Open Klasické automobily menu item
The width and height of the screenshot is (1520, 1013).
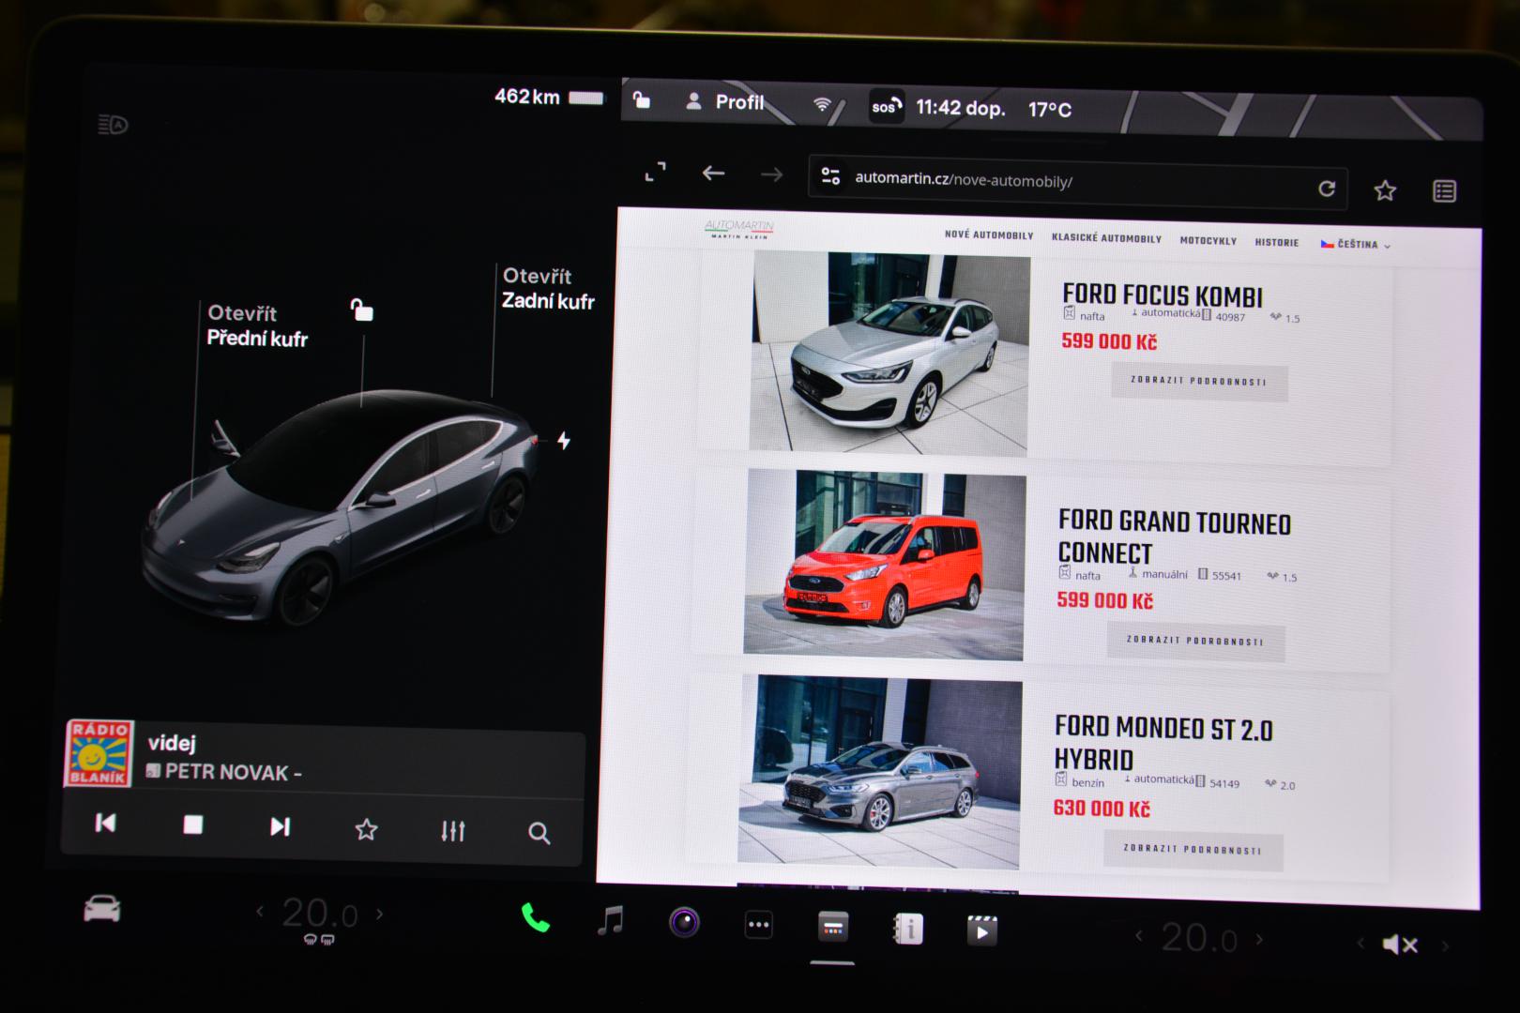(1106, 239)
